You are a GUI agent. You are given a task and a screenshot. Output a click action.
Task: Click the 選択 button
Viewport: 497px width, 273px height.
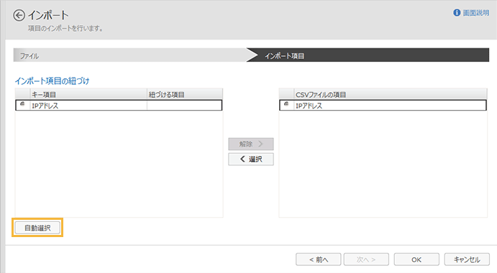pyautogui.click(x=251, y=159)
